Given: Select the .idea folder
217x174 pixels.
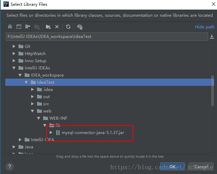Looking at the screenshot, I should pyautogui.click(x=48, y=90).
